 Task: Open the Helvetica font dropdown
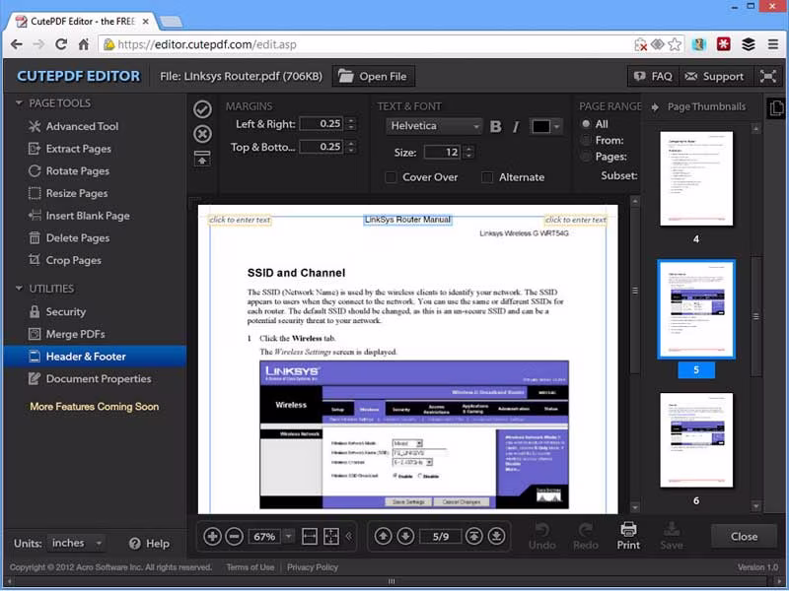[x=434, y=126]
